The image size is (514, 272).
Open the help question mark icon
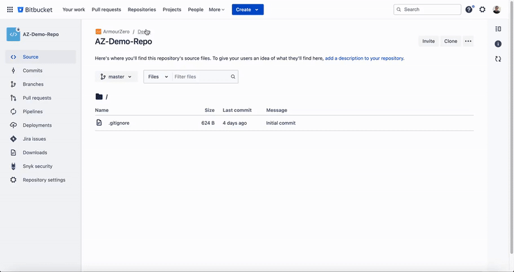469,10
